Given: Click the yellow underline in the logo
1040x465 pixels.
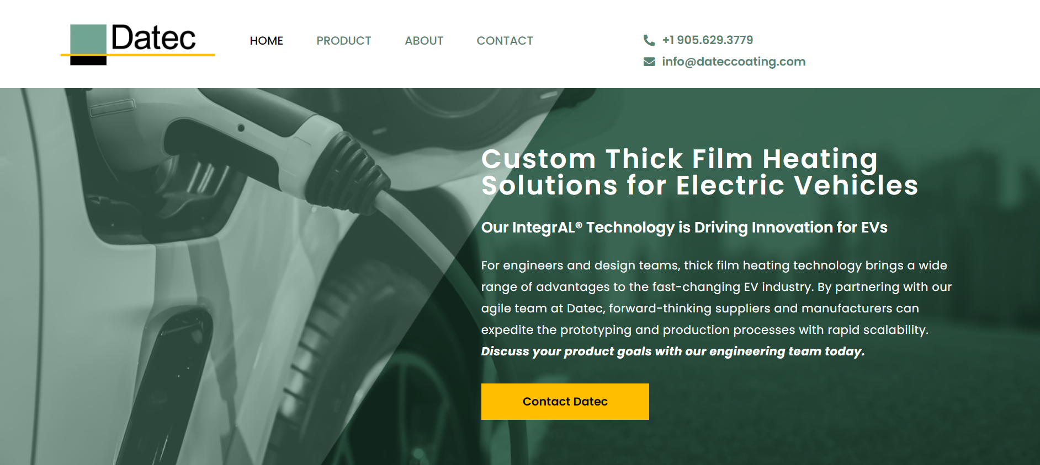Looking at the screenshot, I should (138, 55).
